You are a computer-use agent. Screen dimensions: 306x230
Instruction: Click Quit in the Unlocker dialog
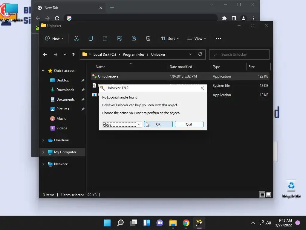click(189, 124)
